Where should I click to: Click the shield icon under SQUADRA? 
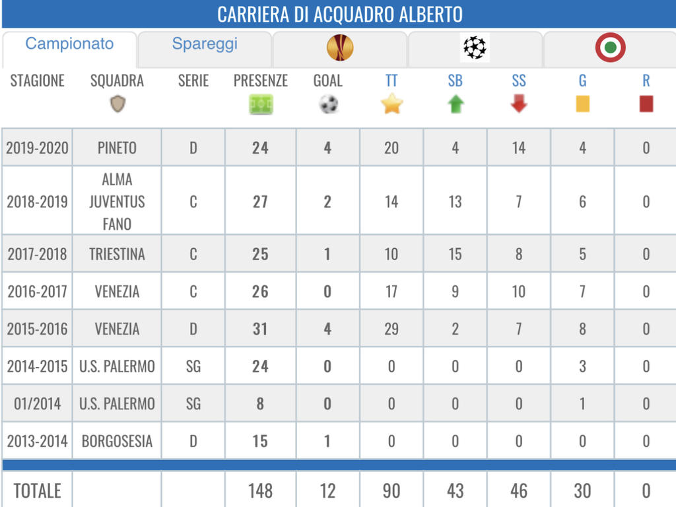[118, 104]
